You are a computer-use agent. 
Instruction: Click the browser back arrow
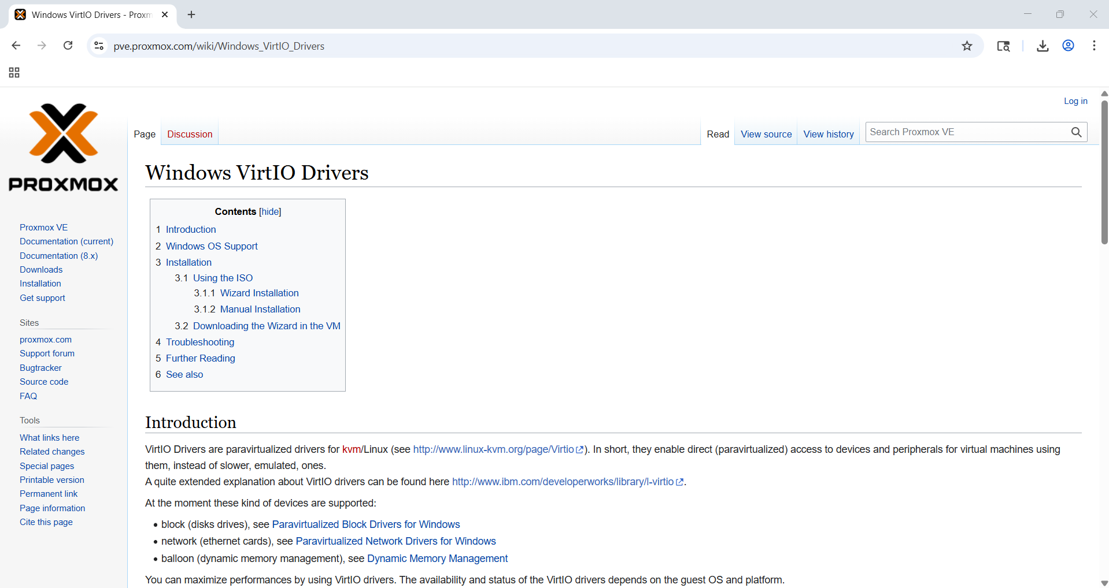click(16, 46)
